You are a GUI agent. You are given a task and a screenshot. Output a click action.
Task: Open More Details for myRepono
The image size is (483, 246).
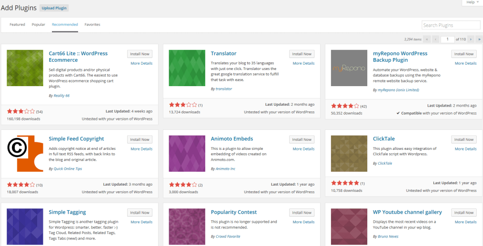point(465,63)
